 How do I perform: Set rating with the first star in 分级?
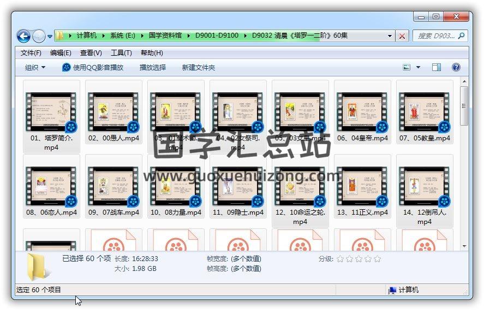(x=340, y=259)
